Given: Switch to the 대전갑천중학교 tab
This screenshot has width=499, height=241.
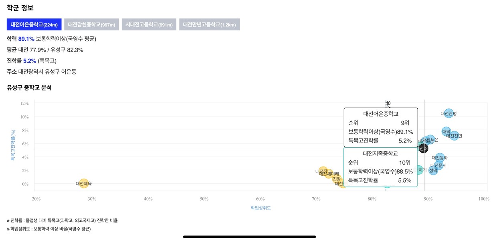Looking at the screenshot, I should point(91,24).
